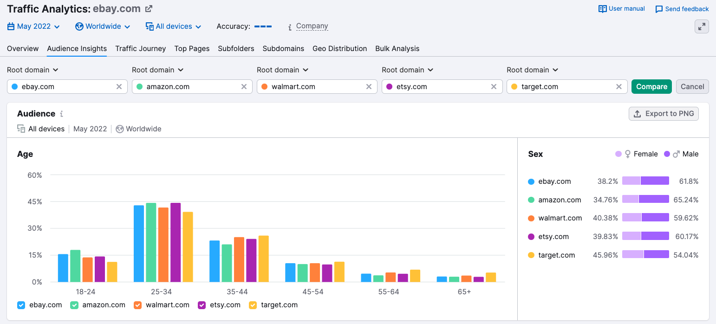Toggle the walmart.com legend checkbox
The width and height of the screenshot is (716, 324).
(x=137, y=305)
